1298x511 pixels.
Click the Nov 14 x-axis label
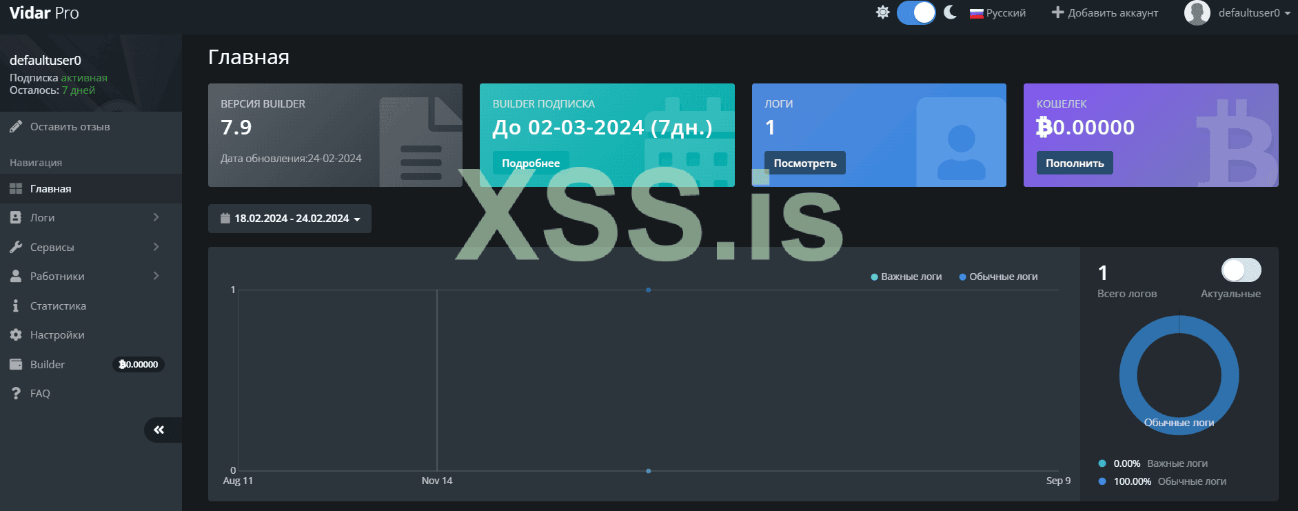coord(437,481)
